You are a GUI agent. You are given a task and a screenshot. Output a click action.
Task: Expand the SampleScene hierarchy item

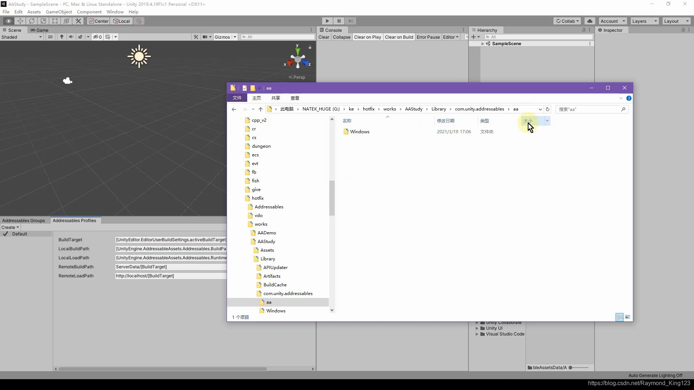483,44
